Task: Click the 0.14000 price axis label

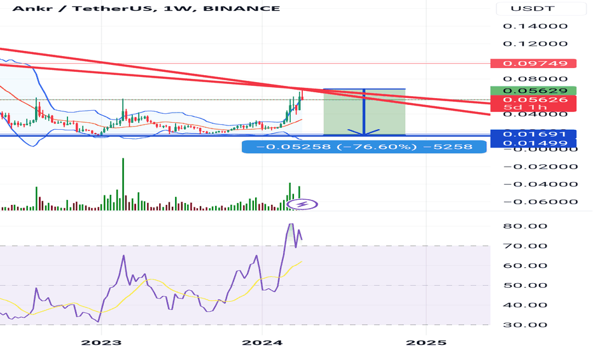Action: [x=535, y=26]
